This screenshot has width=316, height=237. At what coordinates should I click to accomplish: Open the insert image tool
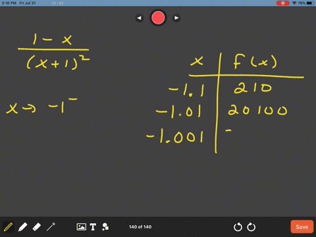(x=81, y=226)
